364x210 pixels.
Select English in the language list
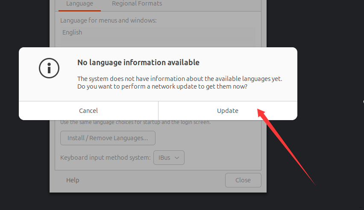point(72,32)
